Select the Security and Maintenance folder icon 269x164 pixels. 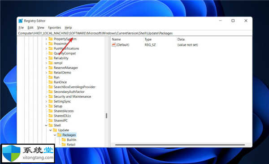(50, 97)
